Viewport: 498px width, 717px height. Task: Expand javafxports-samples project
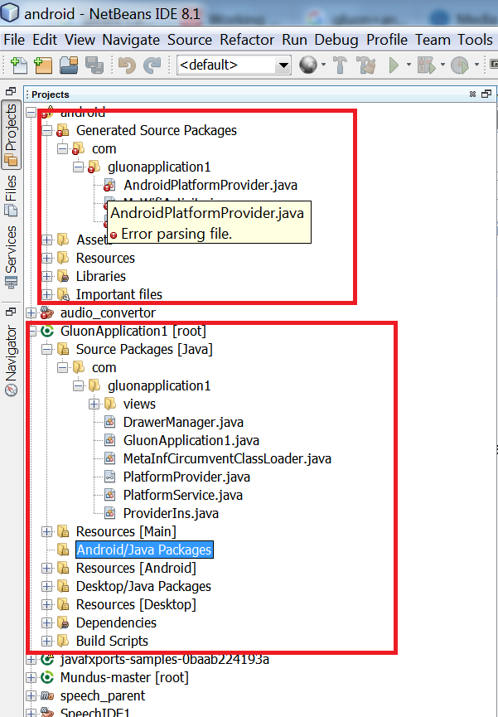pos(31,659)
